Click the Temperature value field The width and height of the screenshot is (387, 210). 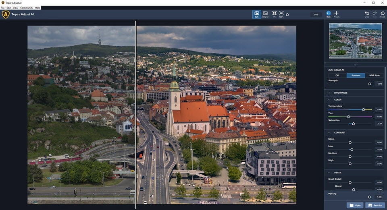(x=379, y=109)
